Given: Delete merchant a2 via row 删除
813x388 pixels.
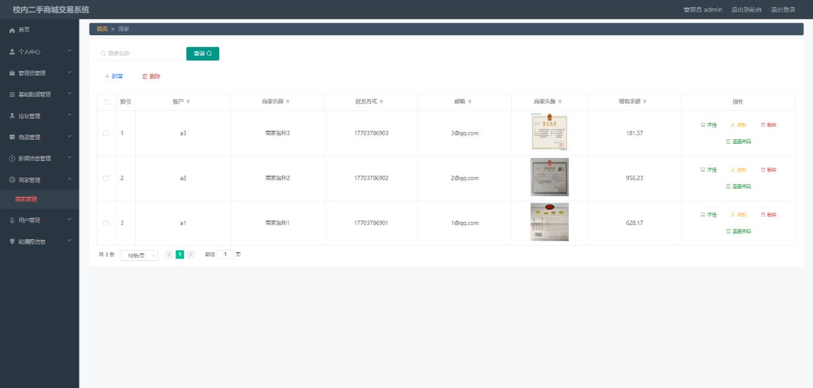Looking at the screenshot, I should 768,170.
